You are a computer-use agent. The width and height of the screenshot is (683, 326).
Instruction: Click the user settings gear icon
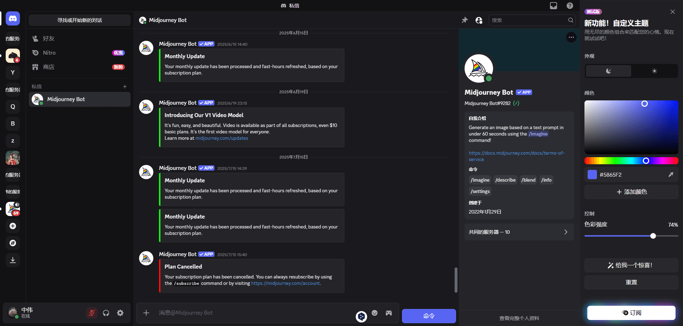click(120, 313)
